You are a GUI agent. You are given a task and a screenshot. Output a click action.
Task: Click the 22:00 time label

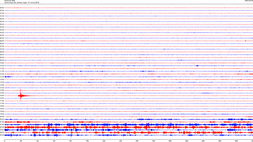pos(2,127)
